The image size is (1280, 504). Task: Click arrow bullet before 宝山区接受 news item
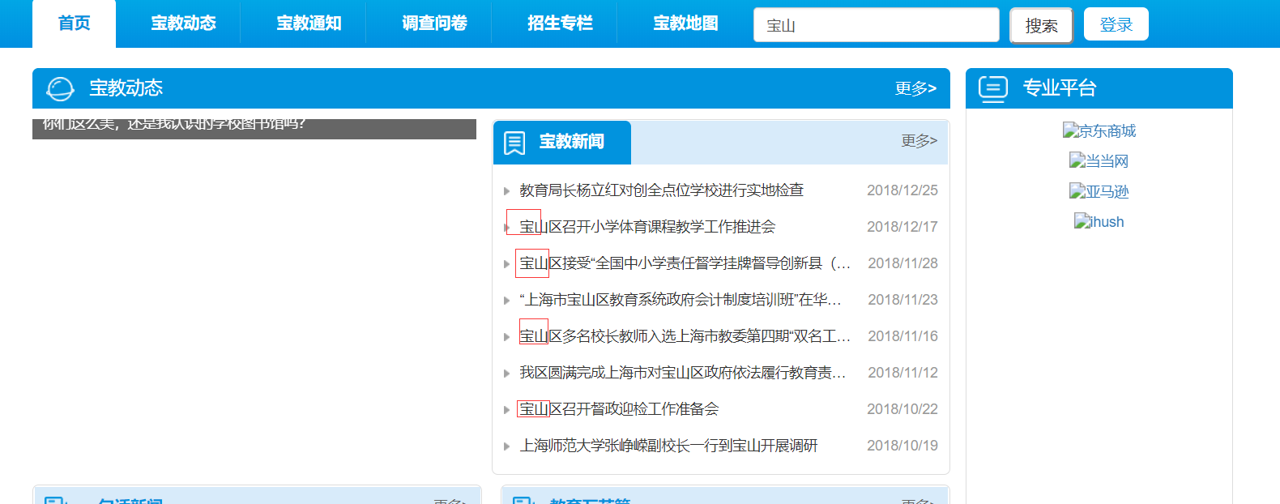tap(506, 264)
